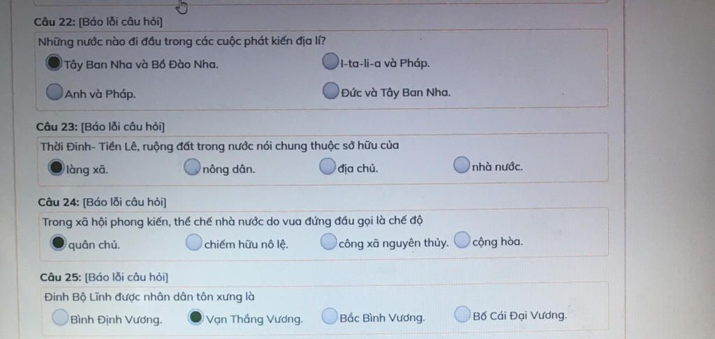Choose the chiếm hữu nô lệ option
715x339 pixels.
click(x=194, y=242)
